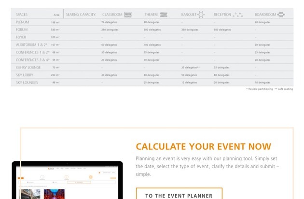The width and height of the screenshot is (304, 199).
Task: Click the Spaces column header
Action: pos(22,14)
